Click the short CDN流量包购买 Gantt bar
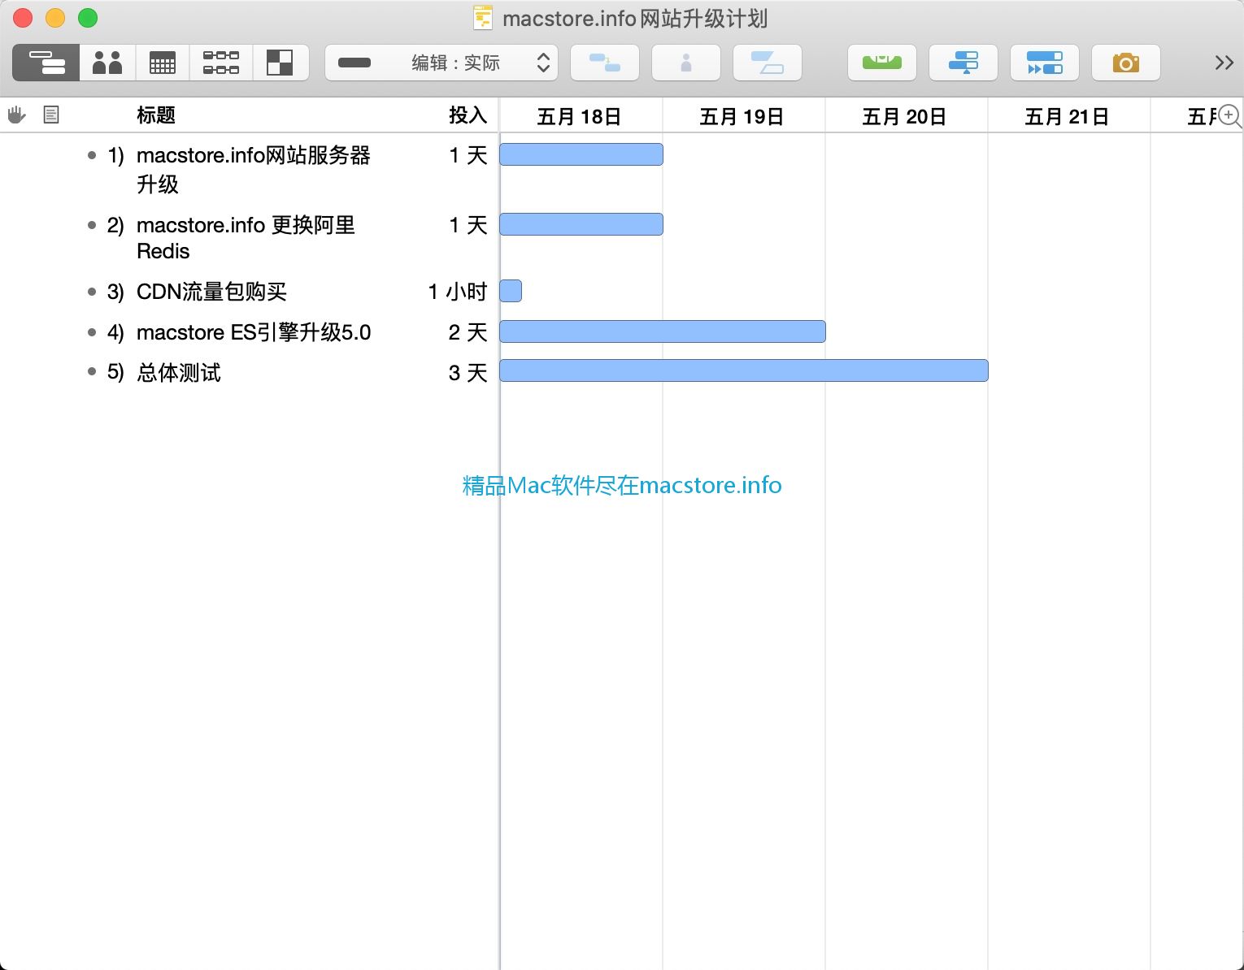Image resolution: width=1244 pixels, height=970 pixels. 511,291
